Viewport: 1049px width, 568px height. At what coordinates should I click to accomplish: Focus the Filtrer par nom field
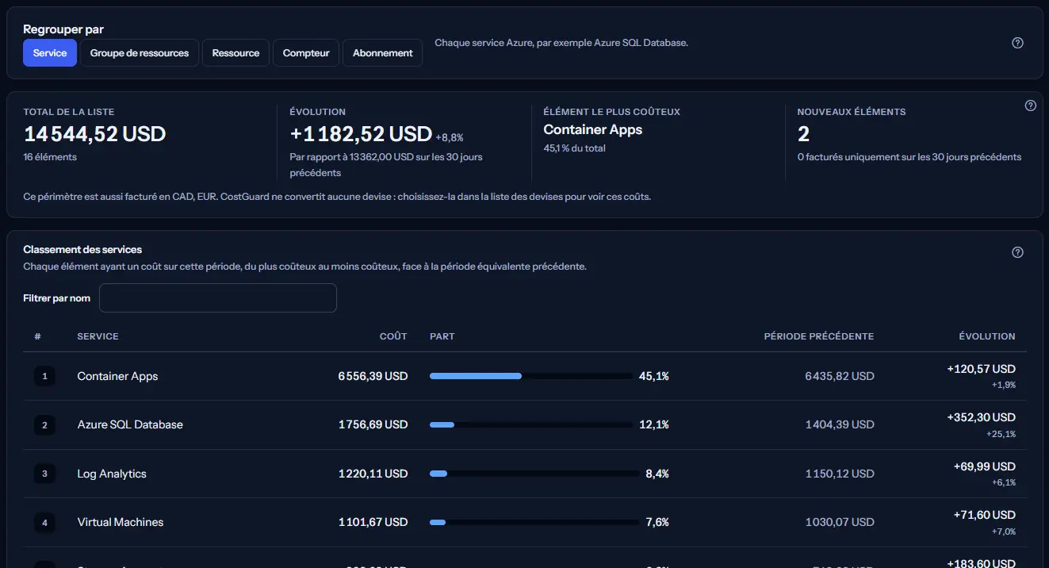coord(218,298)
